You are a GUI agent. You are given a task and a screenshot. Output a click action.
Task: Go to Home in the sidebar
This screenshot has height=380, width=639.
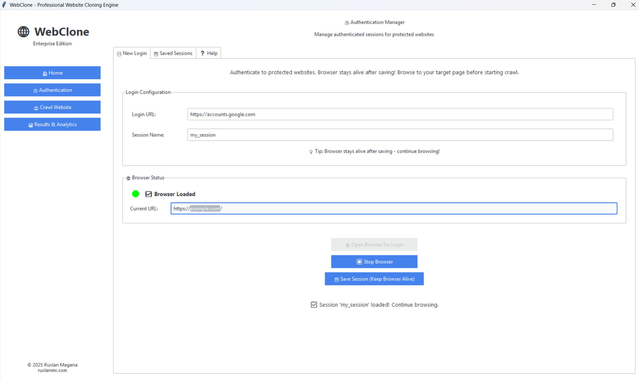(x=52, y=73)
